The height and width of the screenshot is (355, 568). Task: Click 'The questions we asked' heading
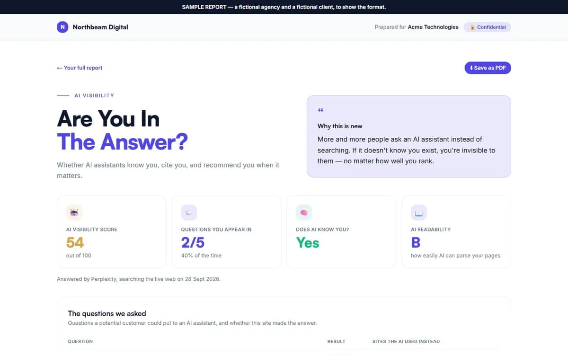(x=107, y=313)
